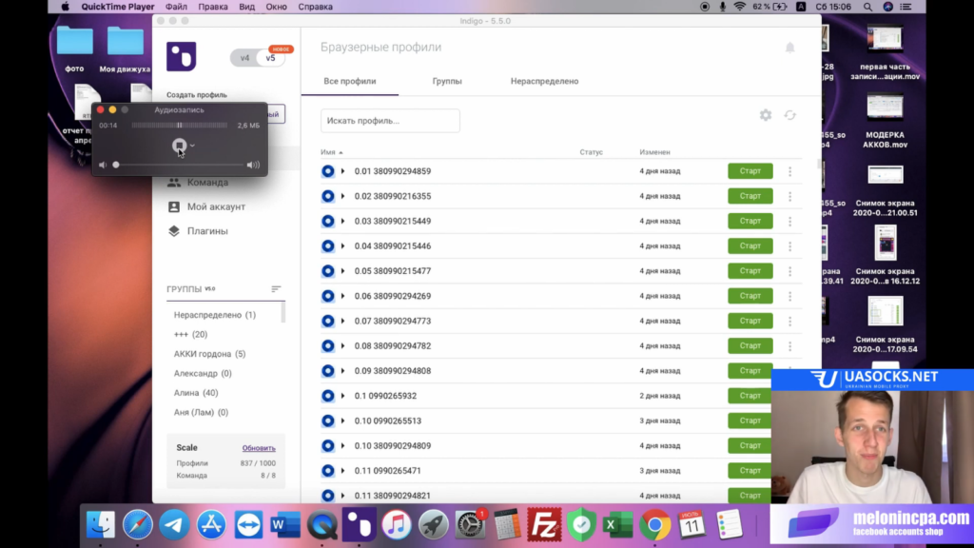This screenshot has height=548, width=974.
Task: Open the groups sort icon
Action: pos(276,289)
